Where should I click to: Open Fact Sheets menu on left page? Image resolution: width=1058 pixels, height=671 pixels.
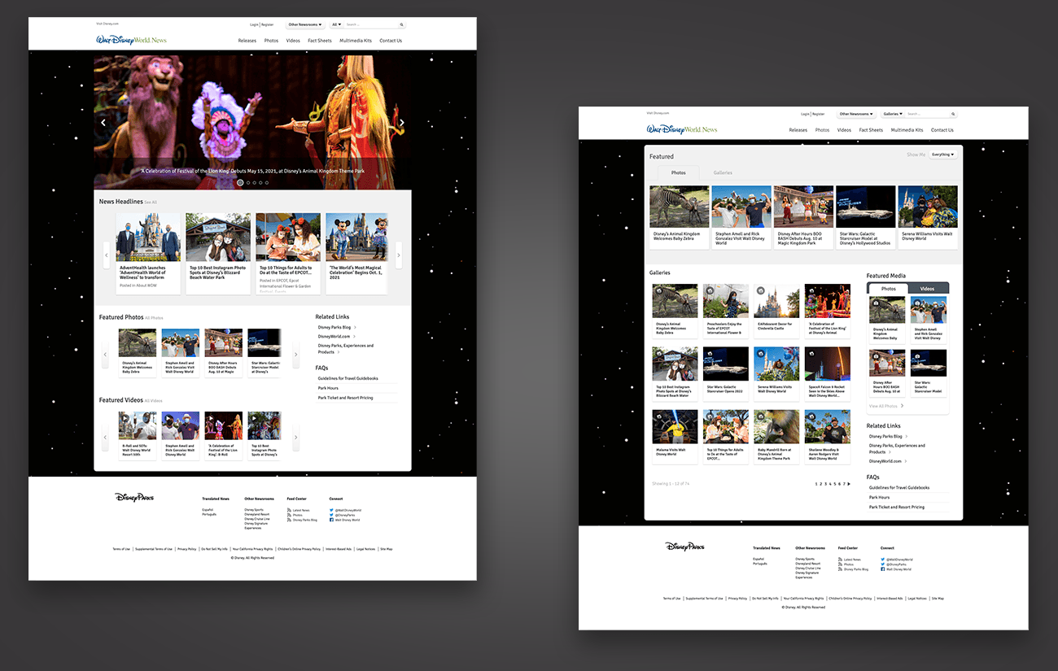pos(320,41)
